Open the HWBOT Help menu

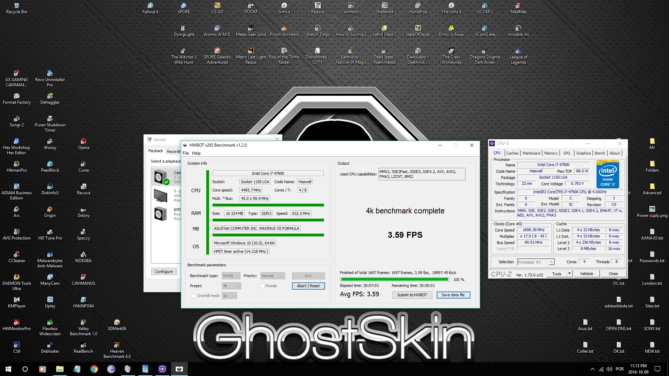point(196,153)
